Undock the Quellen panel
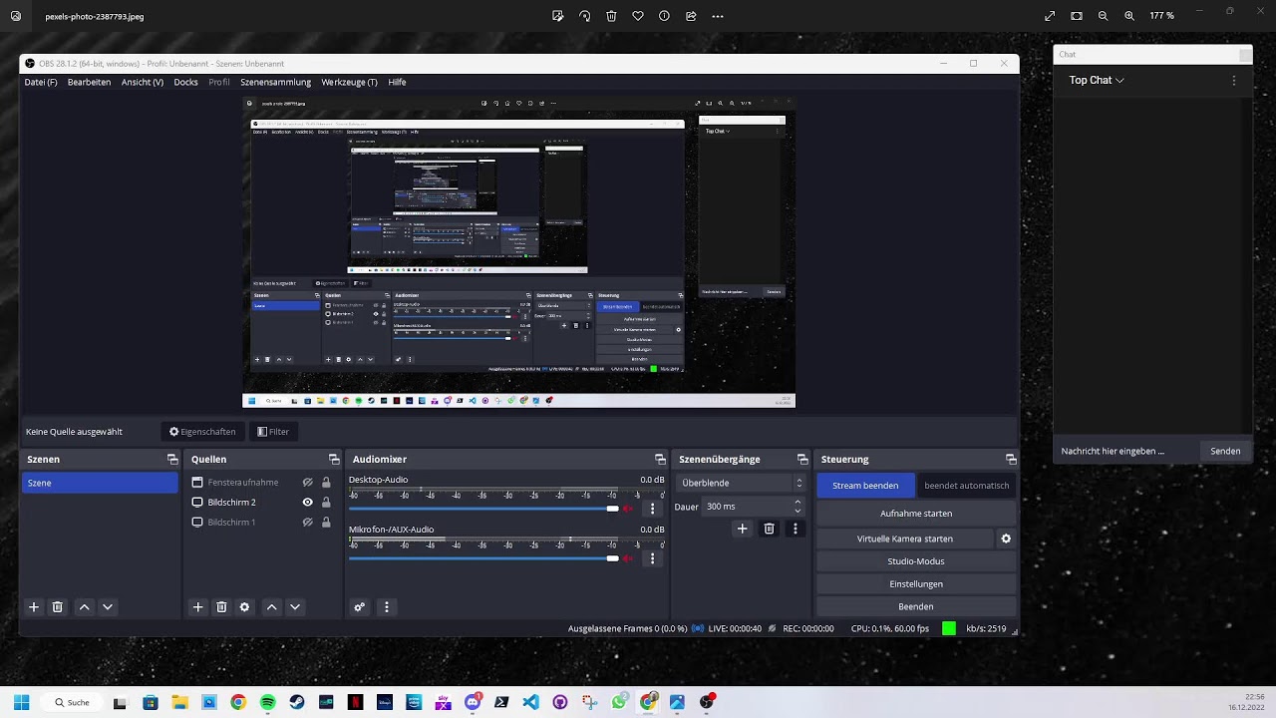 [x=334, y=460]
